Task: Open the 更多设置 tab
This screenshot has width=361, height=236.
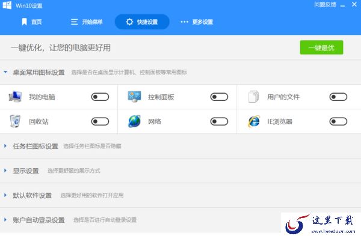Action: coord(197,22)
